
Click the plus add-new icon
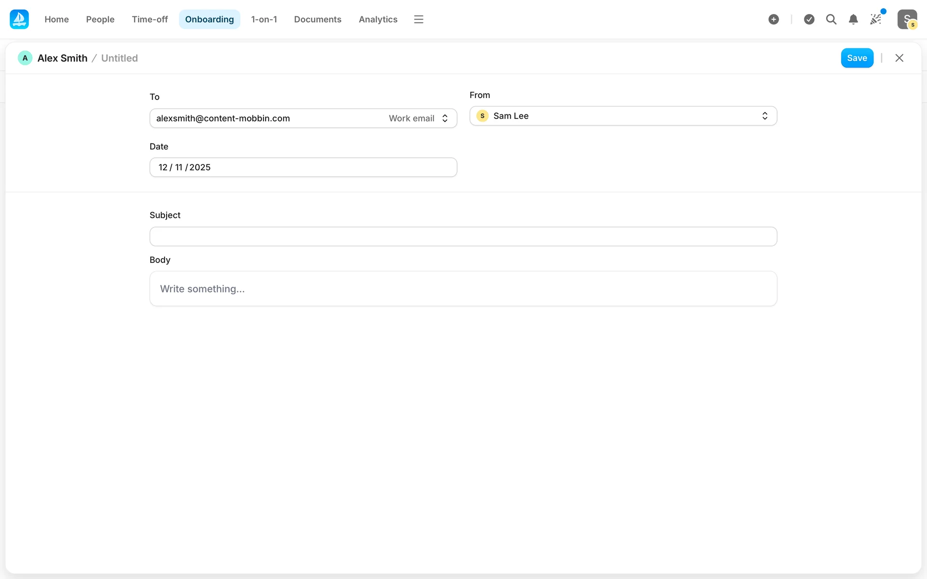pos(773,19)
